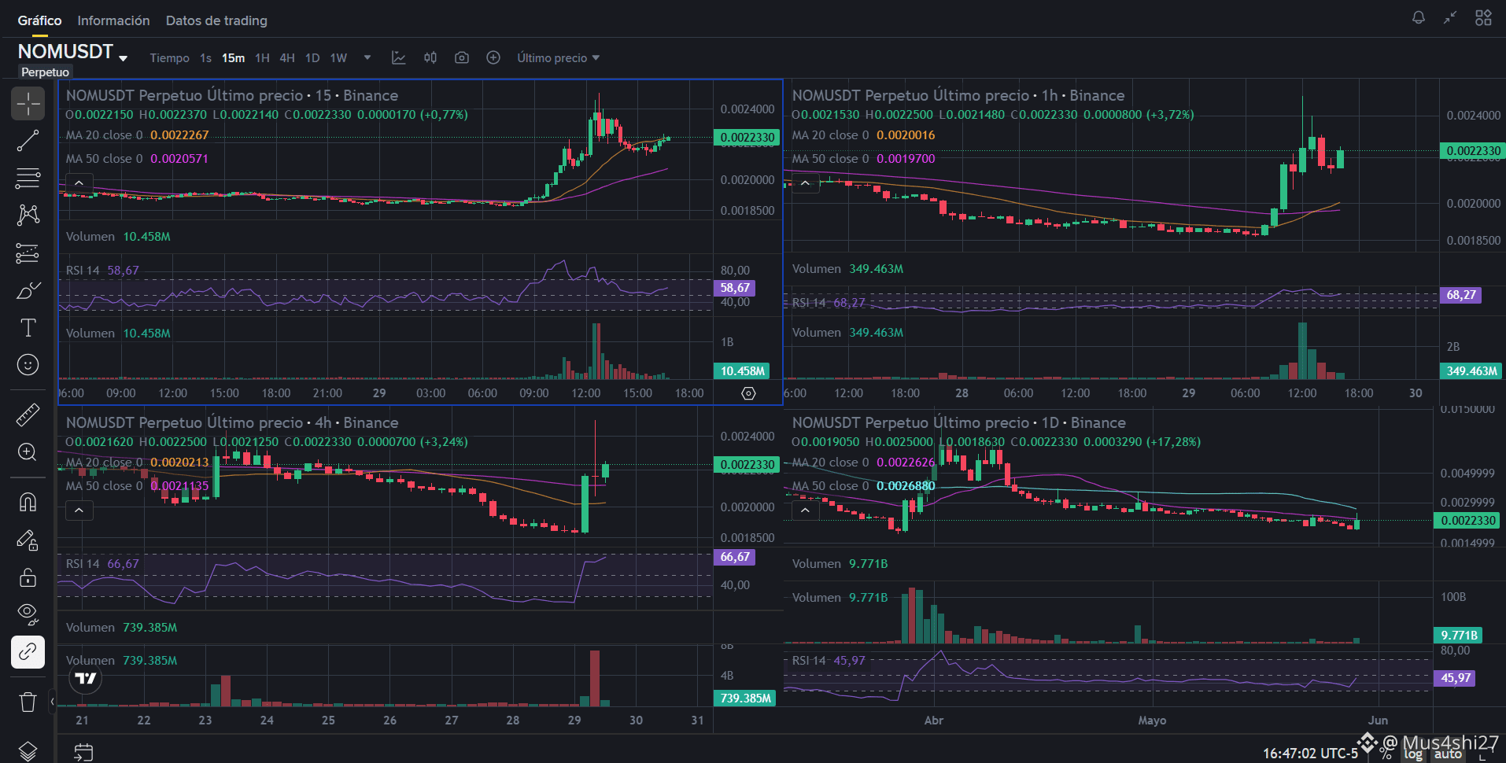Image resolution: width=1506 pixels, height=763 pixels.
Task: Select the 4H time interval
Action: [x=287, y=58]
